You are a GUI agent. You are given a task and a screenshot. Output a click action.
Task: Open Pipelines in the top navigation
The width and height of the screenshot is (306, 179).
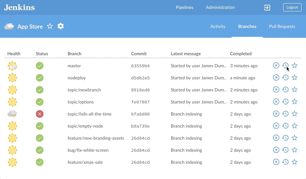pos(184,7)
